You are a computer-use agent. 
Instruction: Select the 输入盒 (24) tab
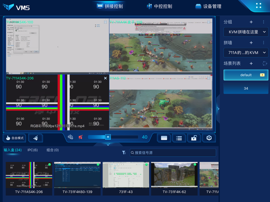(x=13, y=150)
